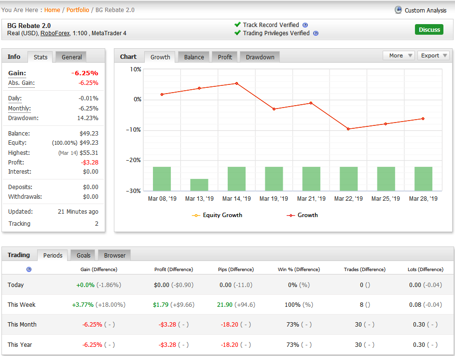Select the Balance chart tab

tap(194, 57)
